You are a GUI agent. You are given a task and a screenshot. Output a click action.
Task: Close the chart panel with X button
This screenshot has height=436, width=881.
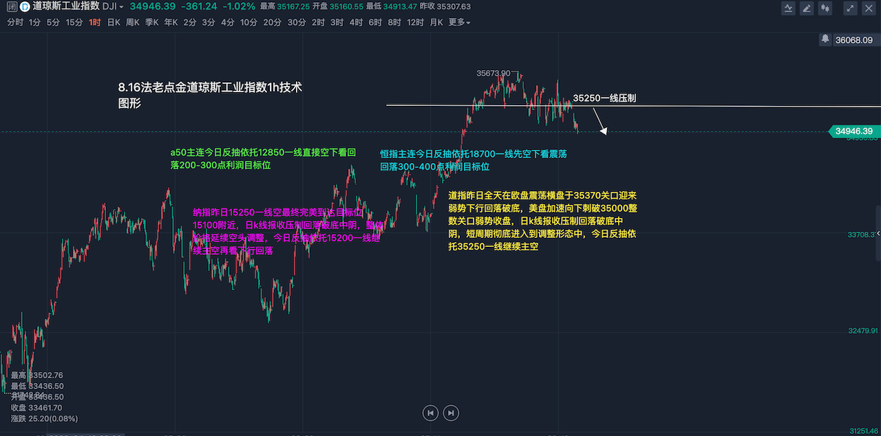869,9
